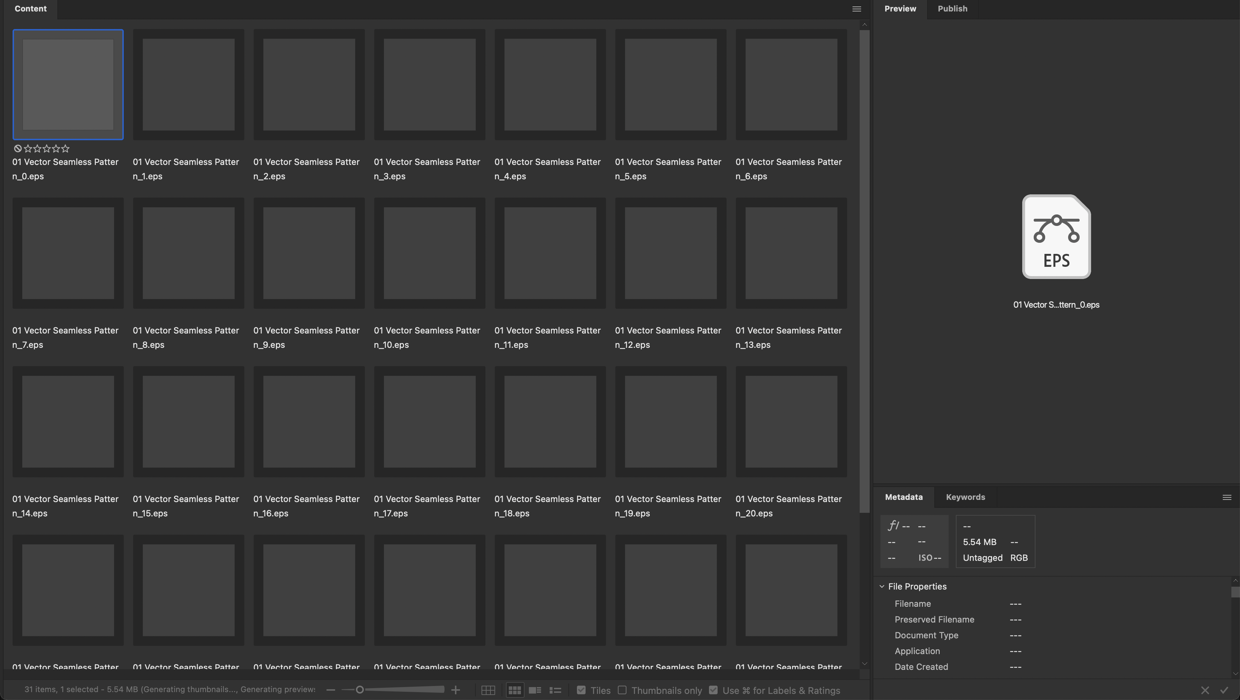
Task: Click the plus icon to enlarge thumbnails
Action: tap(455, 690)
